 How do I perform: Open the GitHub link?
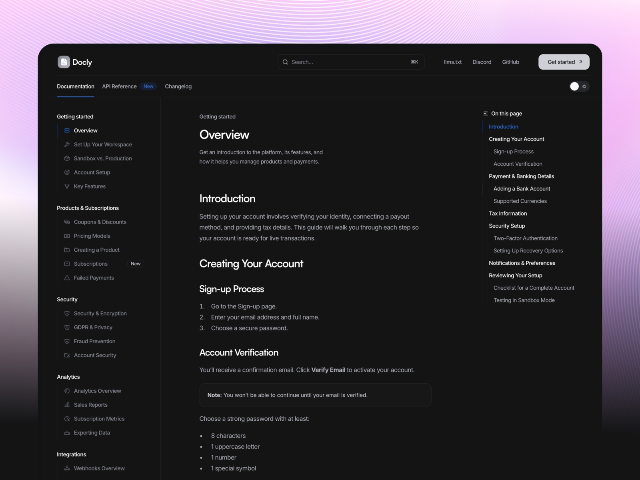click(510, 62)
